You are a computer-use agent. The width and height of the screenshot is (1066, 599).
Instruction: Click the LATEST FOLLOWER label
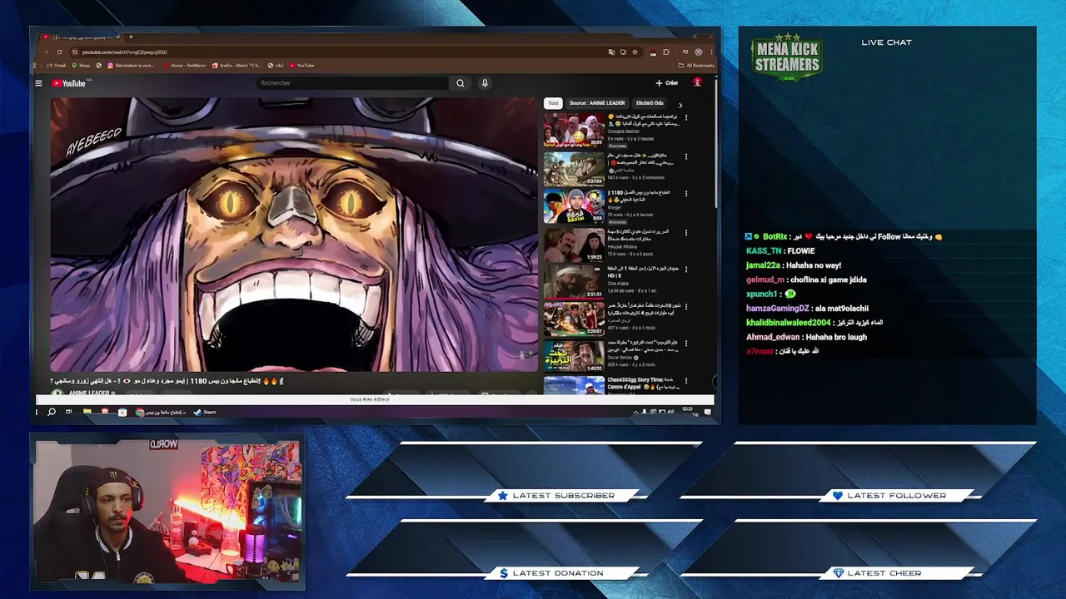(x=897, y=496)
